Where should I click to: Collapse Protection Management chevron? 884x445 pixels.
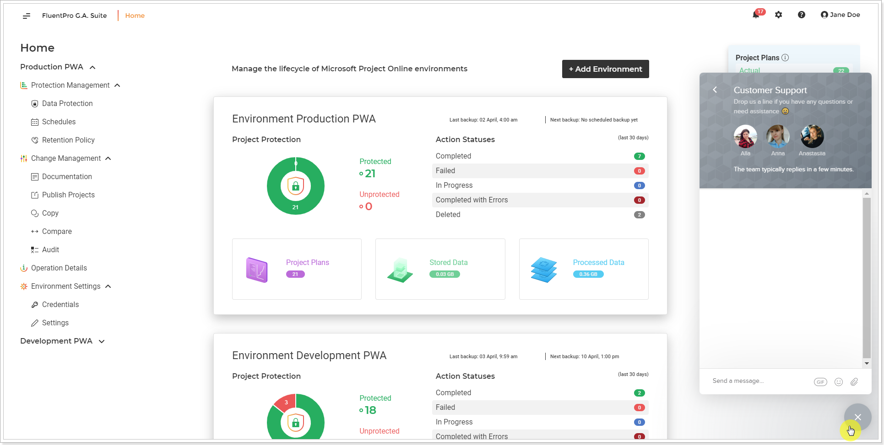[117, 85]
